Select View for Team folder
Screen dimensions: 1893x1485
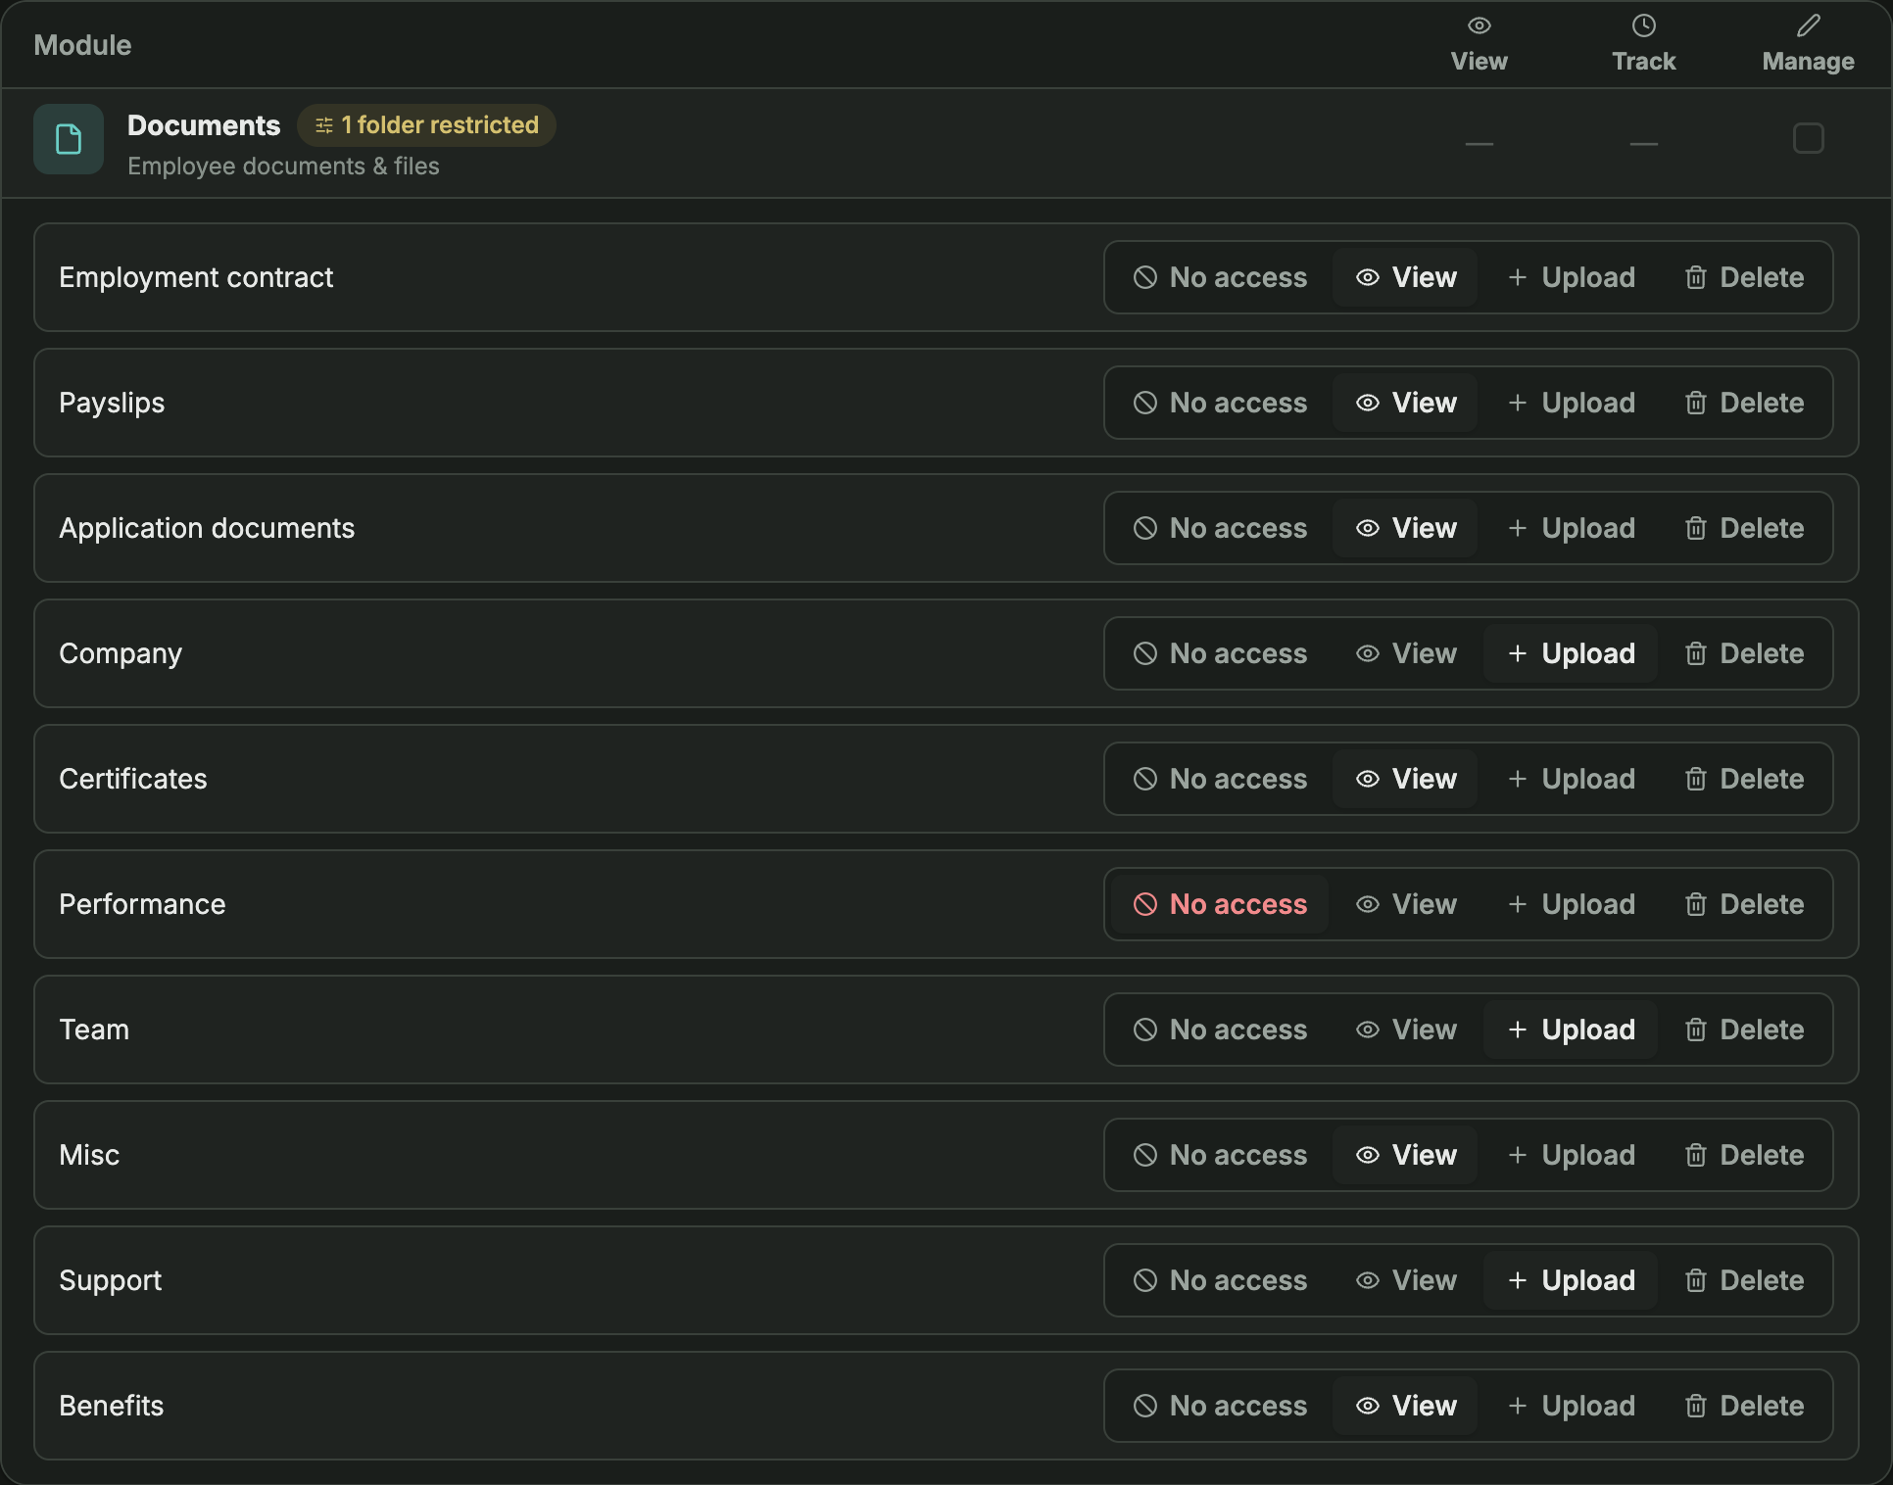[x=1405, y=1030]
